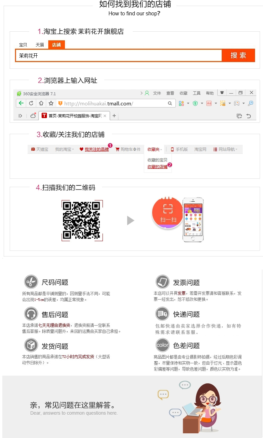This screenshot has height=445, width=263.
Task: Click the 淘宝网 link
Action: pos(200,149)
